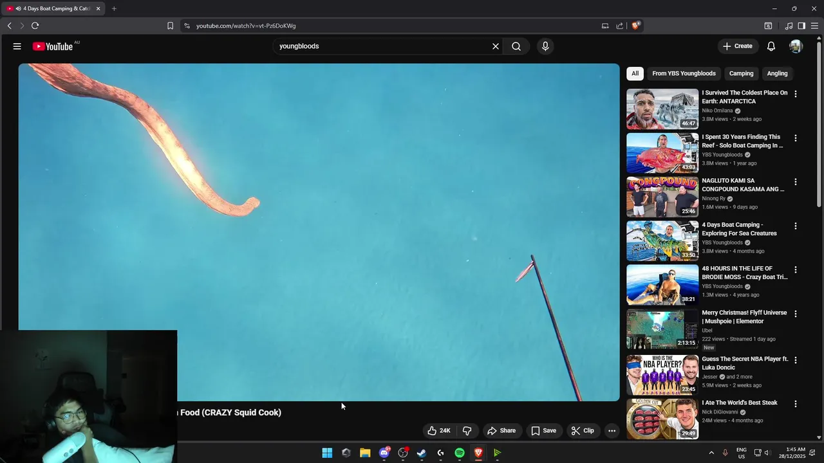Open options for the Antarctica video
The width and height of the screenshot is (824, 463).
click(x=796, y=94)
